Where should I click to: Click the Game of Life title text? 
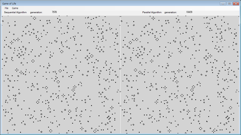(x=9, y=4)
